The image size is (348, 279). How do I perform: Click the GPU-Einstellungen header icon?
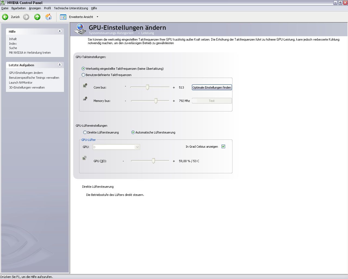coord(80,29)
